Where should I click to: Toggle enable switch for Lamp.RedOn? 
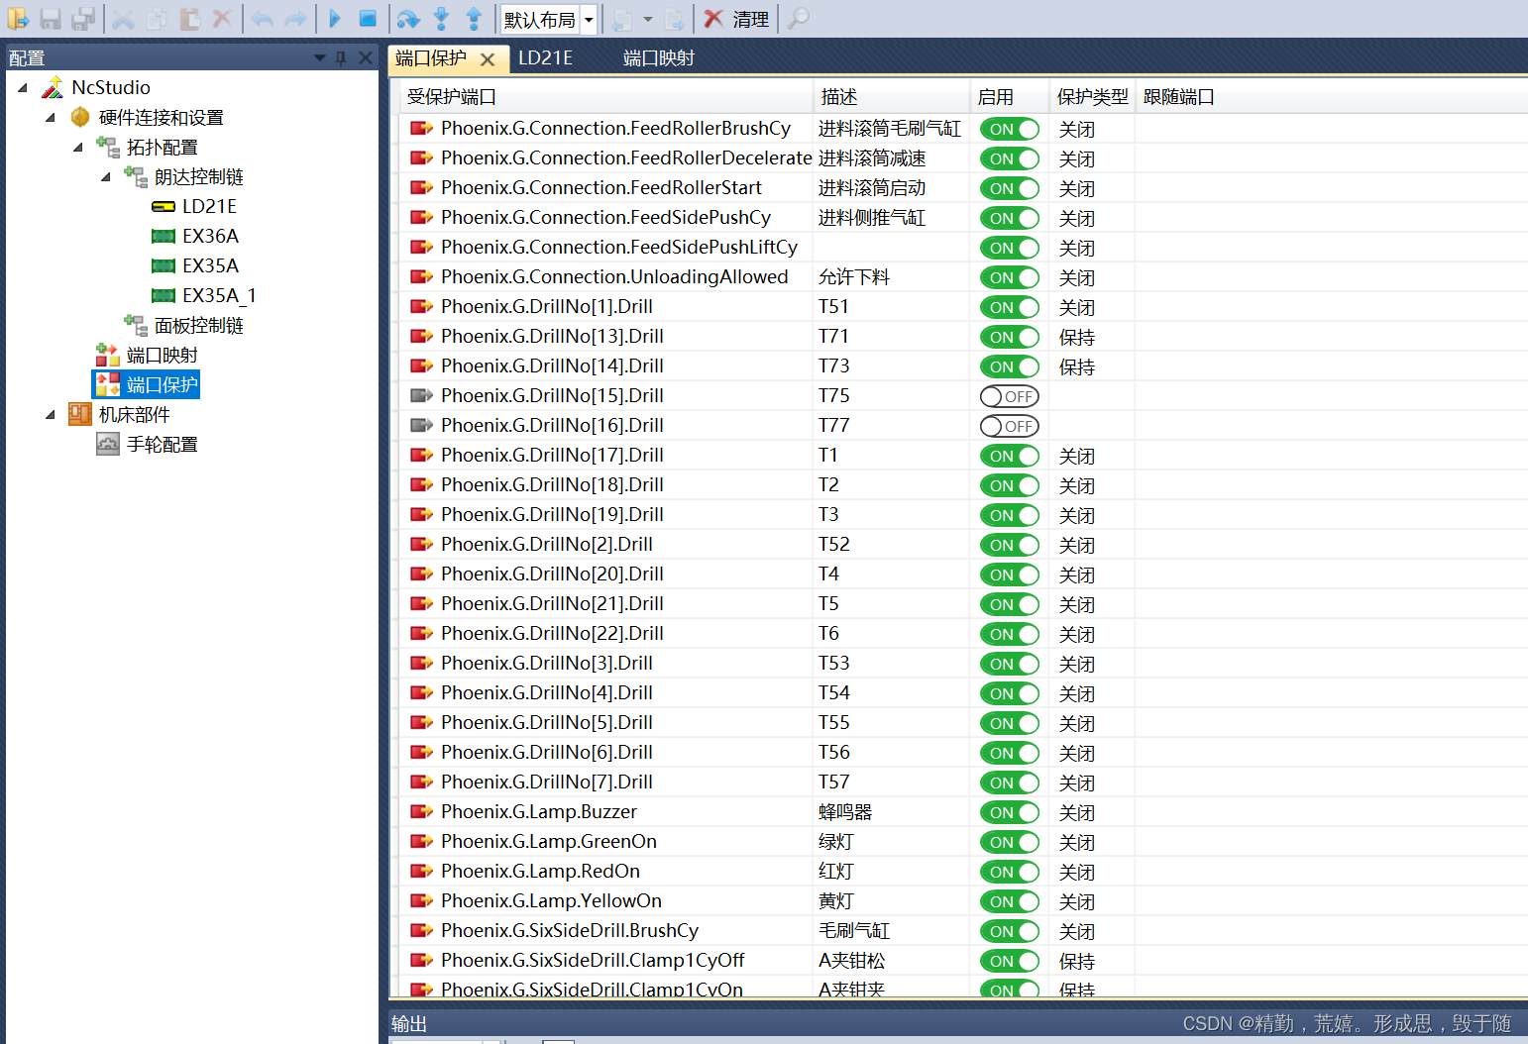(x=1009, y=872)
